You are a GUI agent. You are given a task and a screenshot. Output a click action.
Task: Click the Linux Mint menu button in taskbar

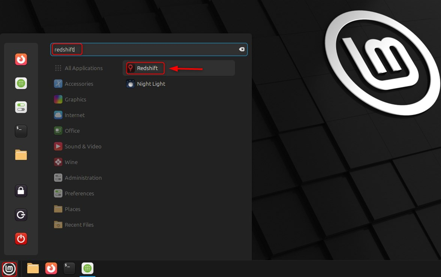point(9,269)
